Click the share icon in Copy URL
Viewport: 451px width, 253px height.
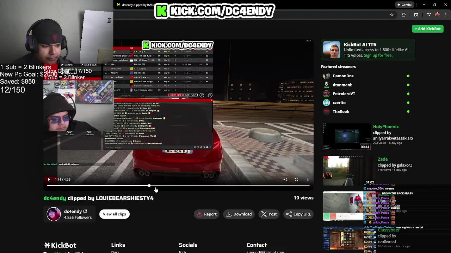[x=289, y=214]
